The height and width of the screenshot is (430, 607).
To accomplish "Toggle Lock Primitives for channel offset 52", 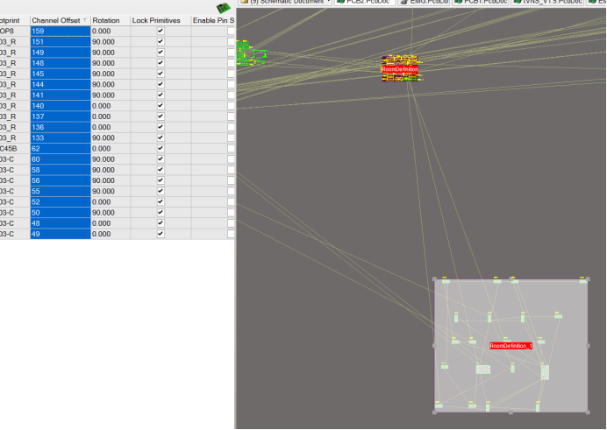I will point(161,201).
